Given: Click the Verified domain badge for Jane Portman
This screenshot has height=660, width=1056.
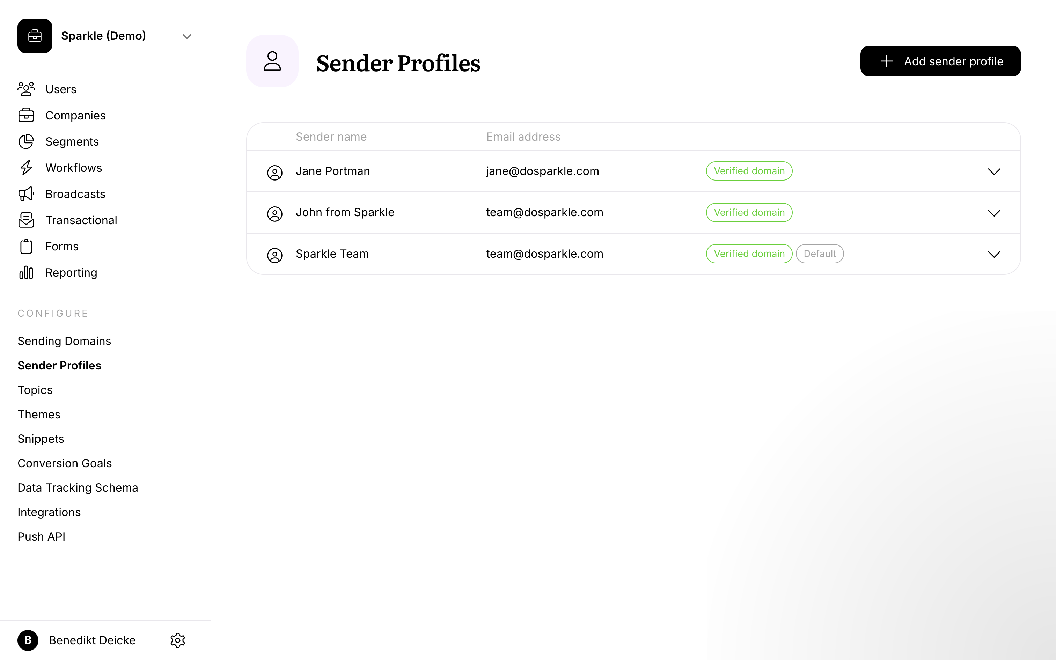Looking at the screenshot, I should 748,171.
